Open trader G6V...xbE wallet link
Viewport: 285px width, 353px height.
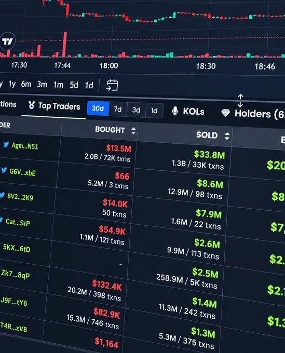pyautogui.click(x=22, y=172)
